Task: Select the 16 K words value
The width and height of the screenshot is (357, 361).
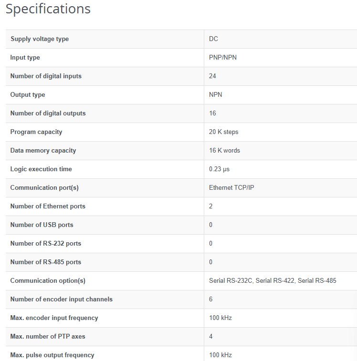Action: coord(224,151)
